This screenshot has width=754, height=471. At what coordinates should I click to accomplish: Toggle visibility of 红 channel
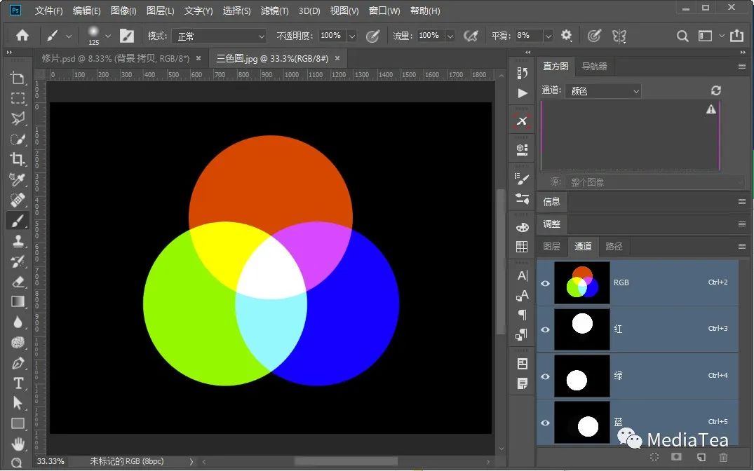click(x=545, y=329)
